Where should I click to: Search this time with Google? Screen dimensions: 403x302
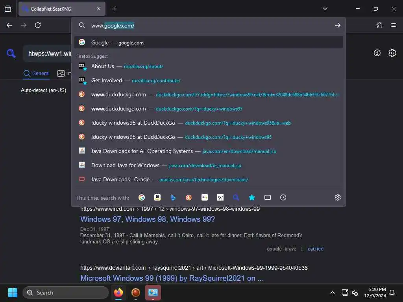pos(142,197)
